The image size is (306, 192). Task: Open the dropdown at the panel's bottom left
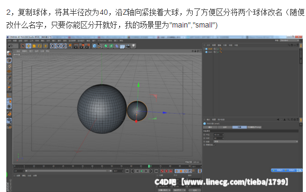tap(164, 190)
